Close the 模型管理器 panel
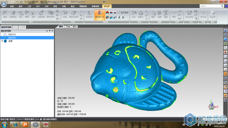 52,31
